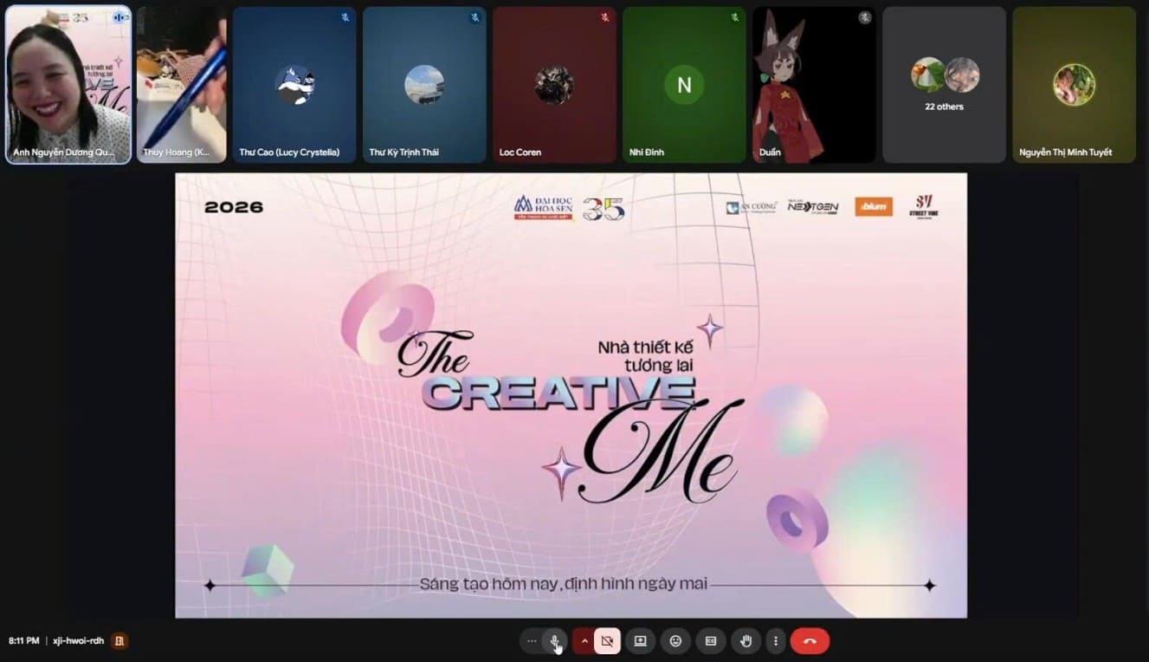Expand camera options with the up chevron
The height and width of the screenshot is (662, 1149).
coord(584,641)
